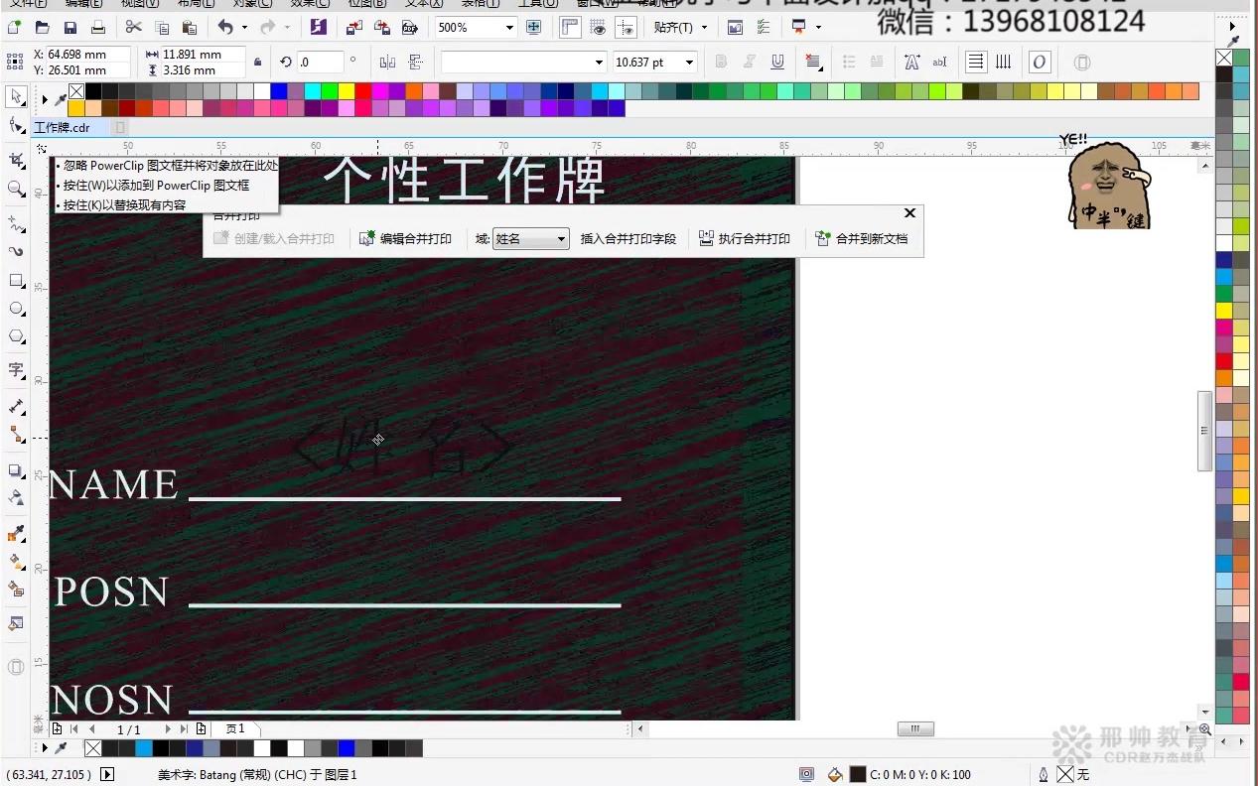The height and width of the screenshot is (786, 1258).
Task: Select the Rectangle tool
Action: (x=15, y=281)
